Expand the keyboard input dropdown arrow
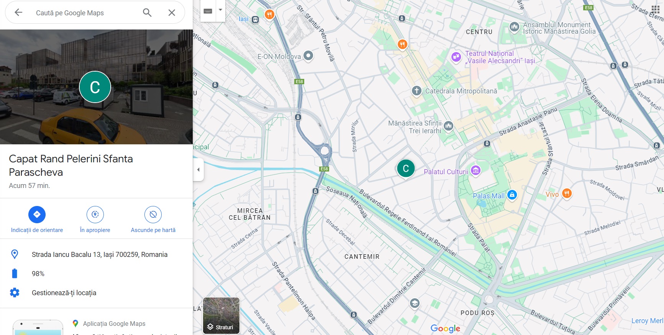Image resolution: width=664 pixels, height=335 pixels. [x=220, y=10]
